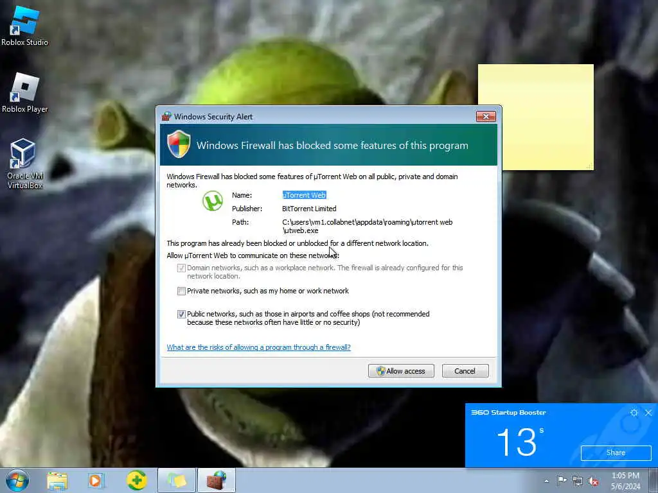Open Windows Explorer from taskbar

coord(57,481)
